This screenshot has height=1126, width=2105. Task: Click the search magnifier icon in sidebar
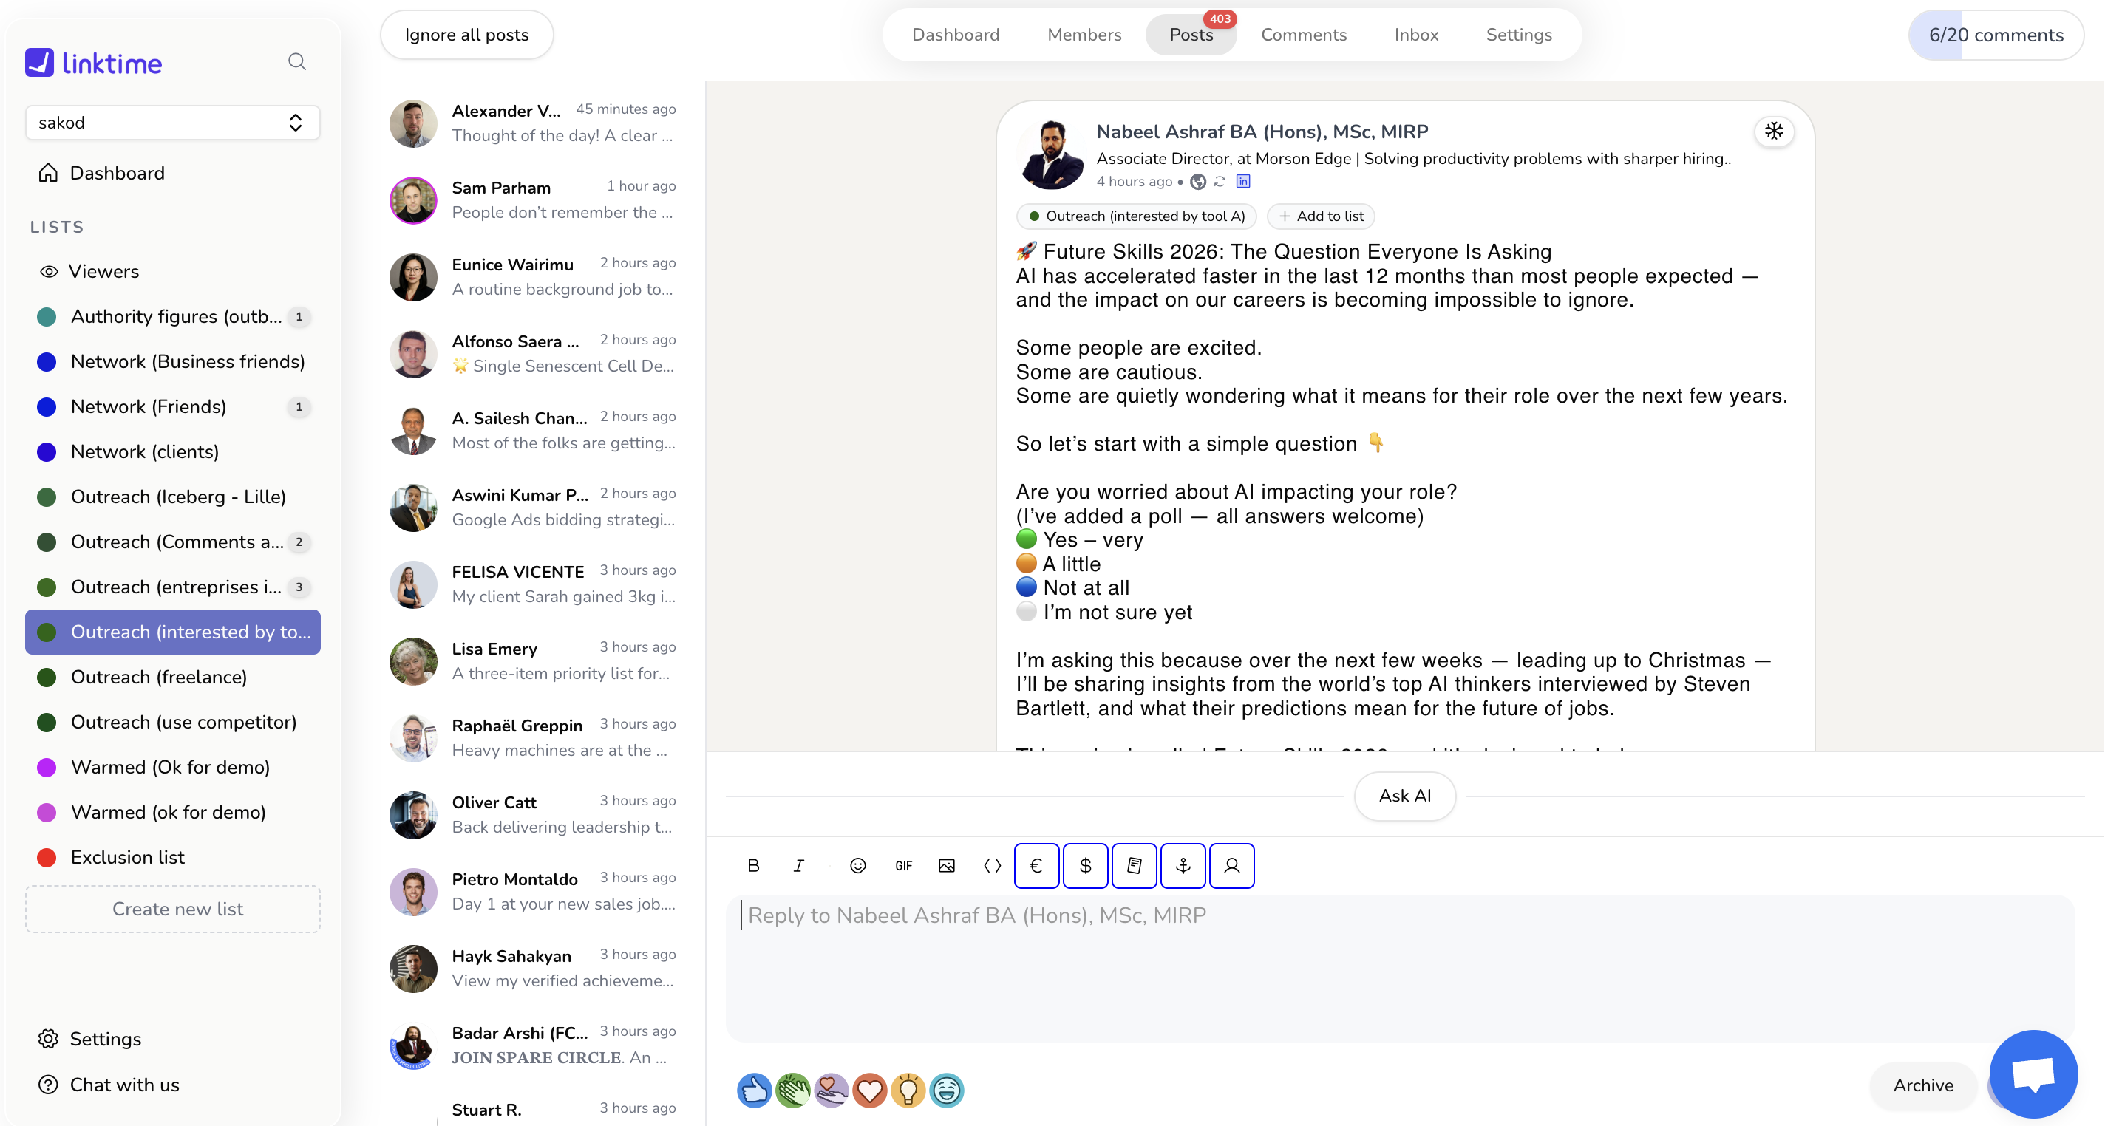coord(296,62)
